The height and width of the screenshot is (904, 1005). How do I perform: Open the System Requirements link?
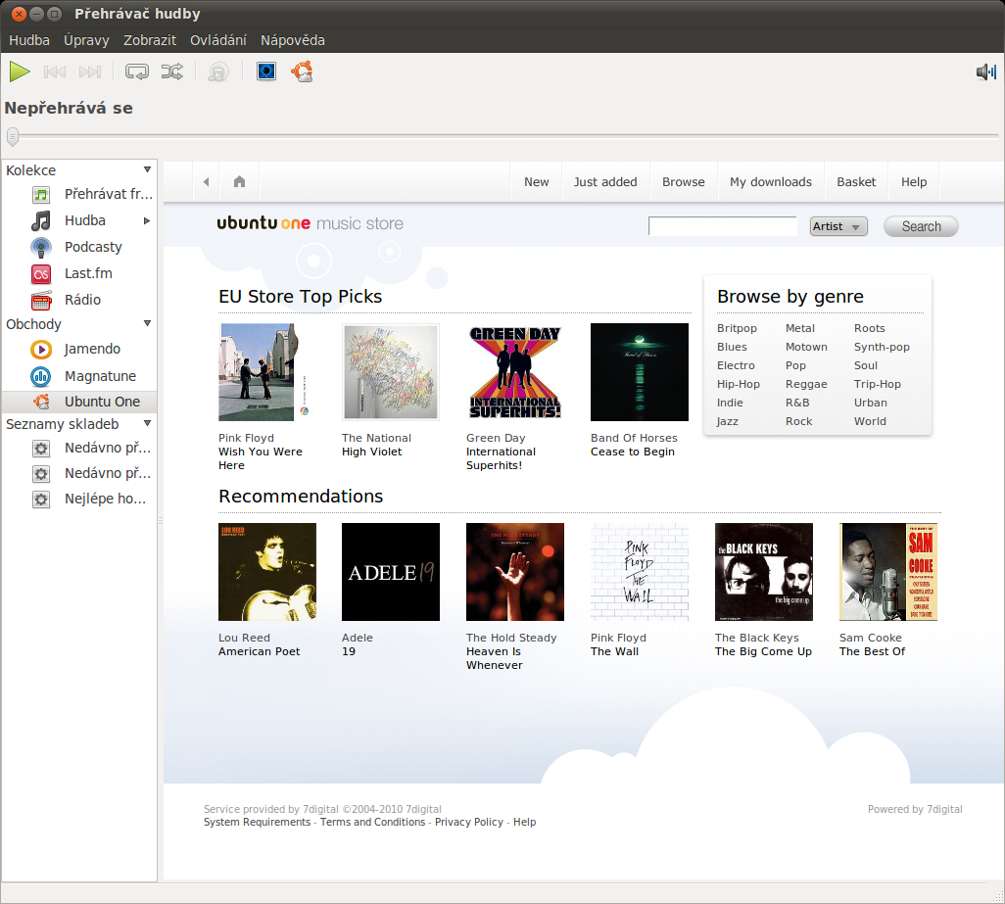pyautogui.click(x=257, y=822)
